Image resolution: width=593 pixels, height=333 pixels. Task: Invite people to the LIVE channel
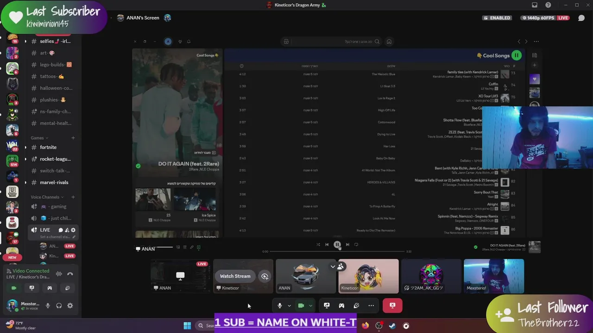[67, 230]
